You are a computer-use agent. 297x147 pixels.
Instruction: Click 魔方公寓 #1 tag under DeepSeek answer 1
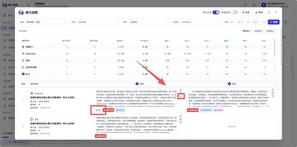(x=120, y=110)
